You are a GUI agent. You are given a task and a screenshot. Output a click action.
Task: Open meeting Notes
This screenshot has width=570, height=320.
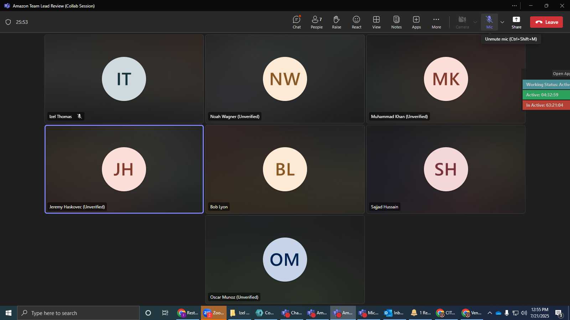(x=397, y=22)
